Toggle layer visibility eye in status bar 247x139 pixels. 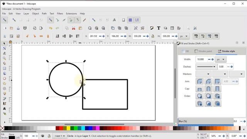[x=42, y=136]
